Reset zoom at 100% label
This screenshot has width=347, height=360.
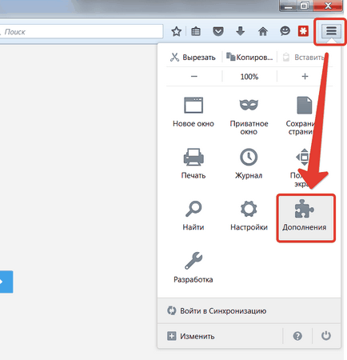249,77
